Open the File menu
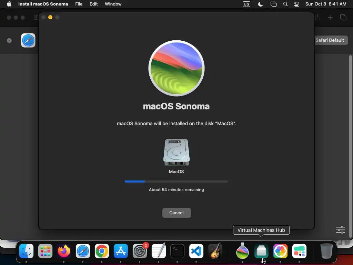 click(x=79, y=4)
